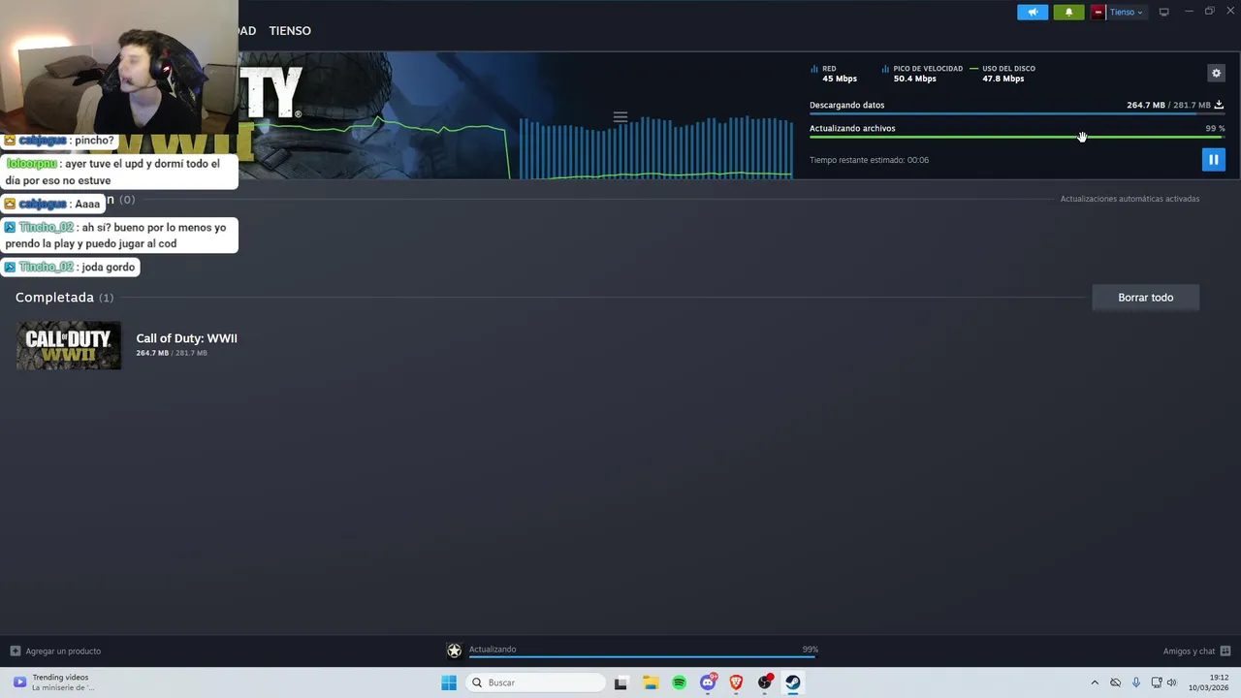
Task: Click the Descargando datos progress bar
Action: click(1017, 114)
